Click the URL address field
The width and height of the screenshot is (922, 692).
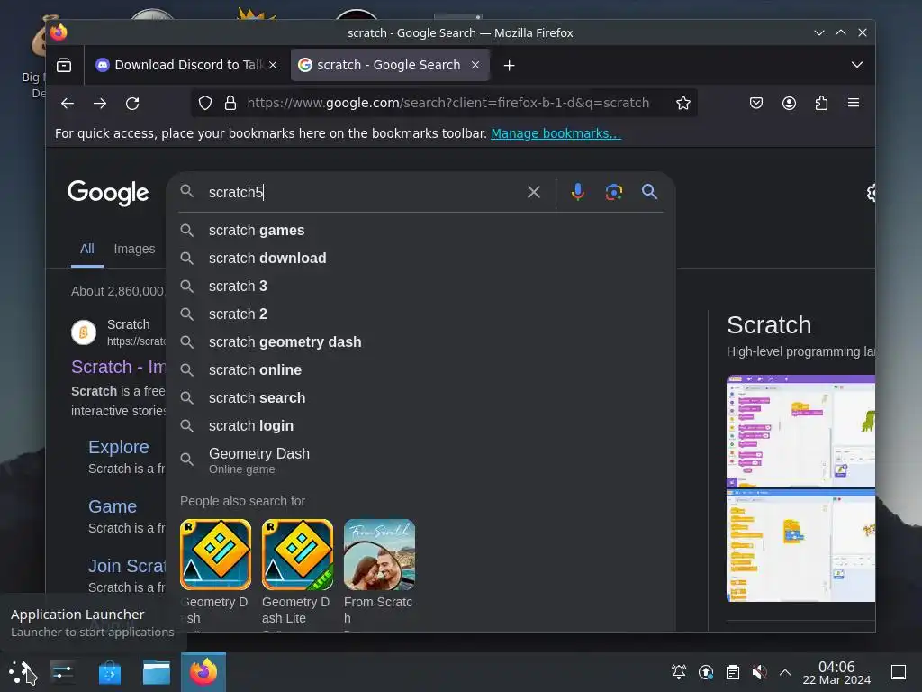448,103
